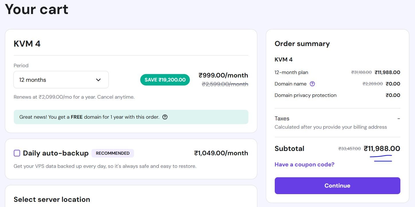The width and height of the screenshot is (415, 207).
Task: Click the Subtotal amount ₹11,988.00
Action: (x=382, y=149)
